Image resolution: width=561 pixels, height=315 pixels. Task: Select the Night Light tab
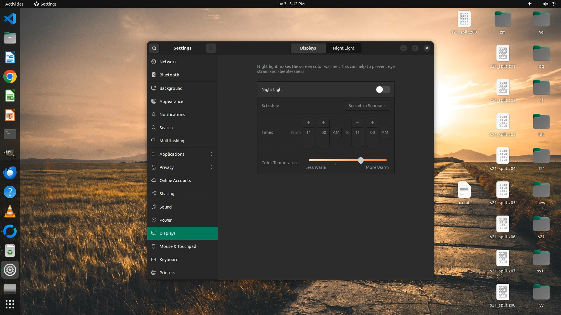[343, 48]
